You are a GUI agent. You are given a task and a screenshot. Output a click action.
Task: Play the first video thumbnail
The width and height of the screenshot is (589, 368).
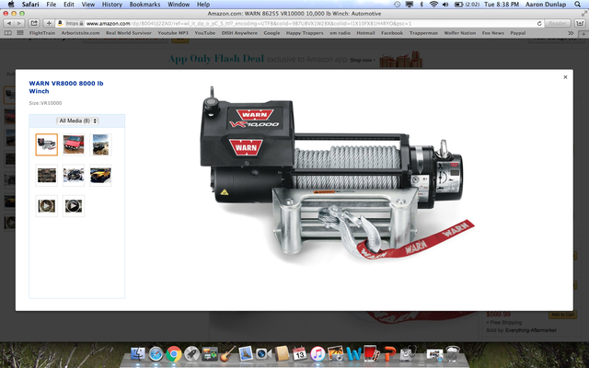click(46, 205)
